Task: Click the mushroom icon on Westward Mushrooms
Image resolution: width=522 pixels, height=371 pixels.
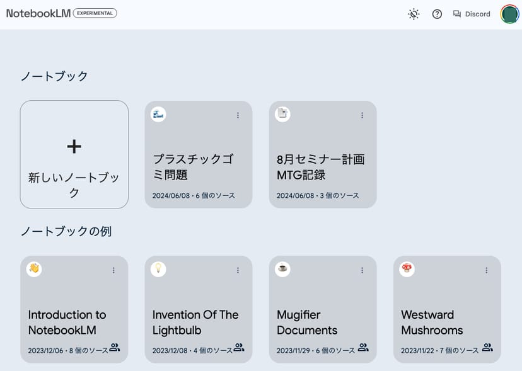Action: click(407, 269)
